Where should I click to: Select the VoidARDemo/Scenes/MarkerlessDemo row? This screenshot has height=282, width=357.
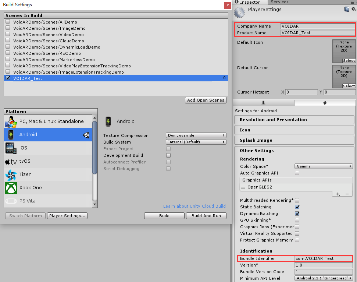click(x=116, y=60)
